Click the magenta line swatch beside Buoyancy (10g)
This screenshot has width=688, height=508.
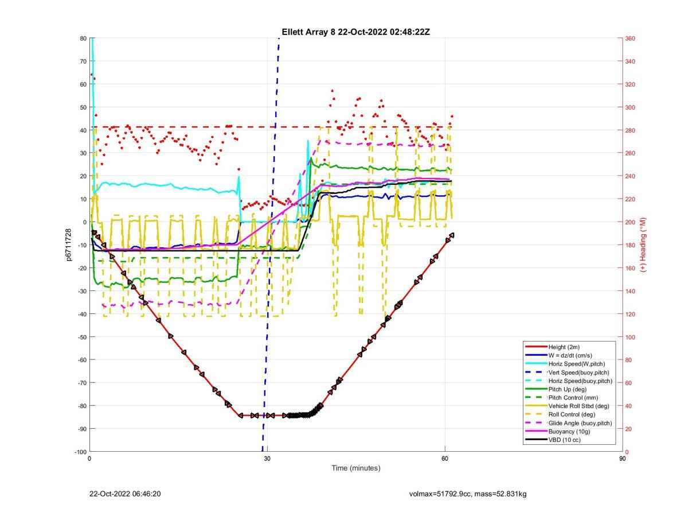pos(535,431)
